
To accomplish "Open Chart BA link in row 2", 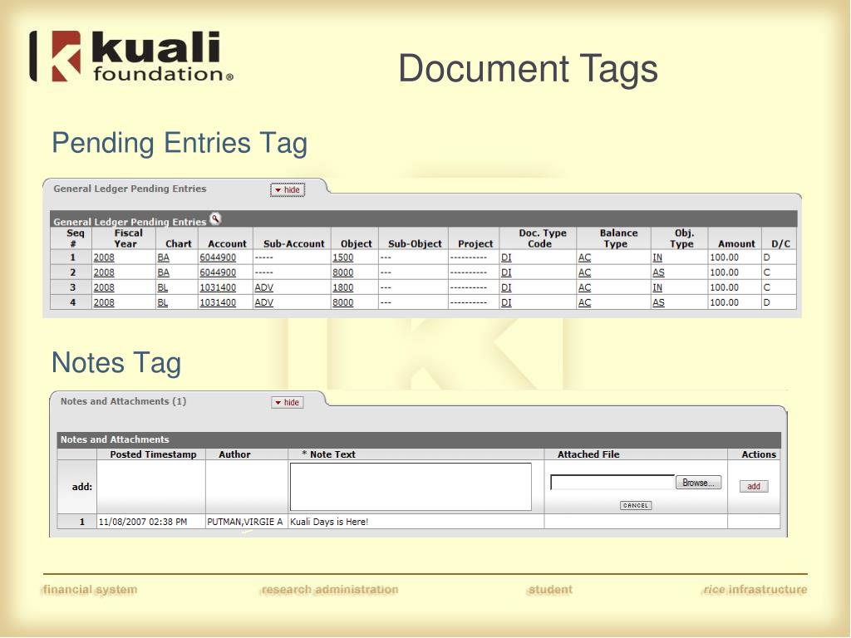I will (164, 272).
